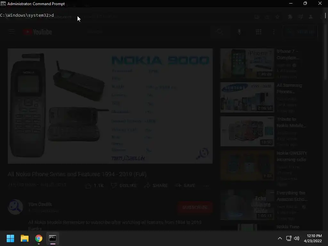Open YouTube hamburger guide menu behind console
Image resolution: width=328 pixels, height=246 pixels.
coord(12,32)
